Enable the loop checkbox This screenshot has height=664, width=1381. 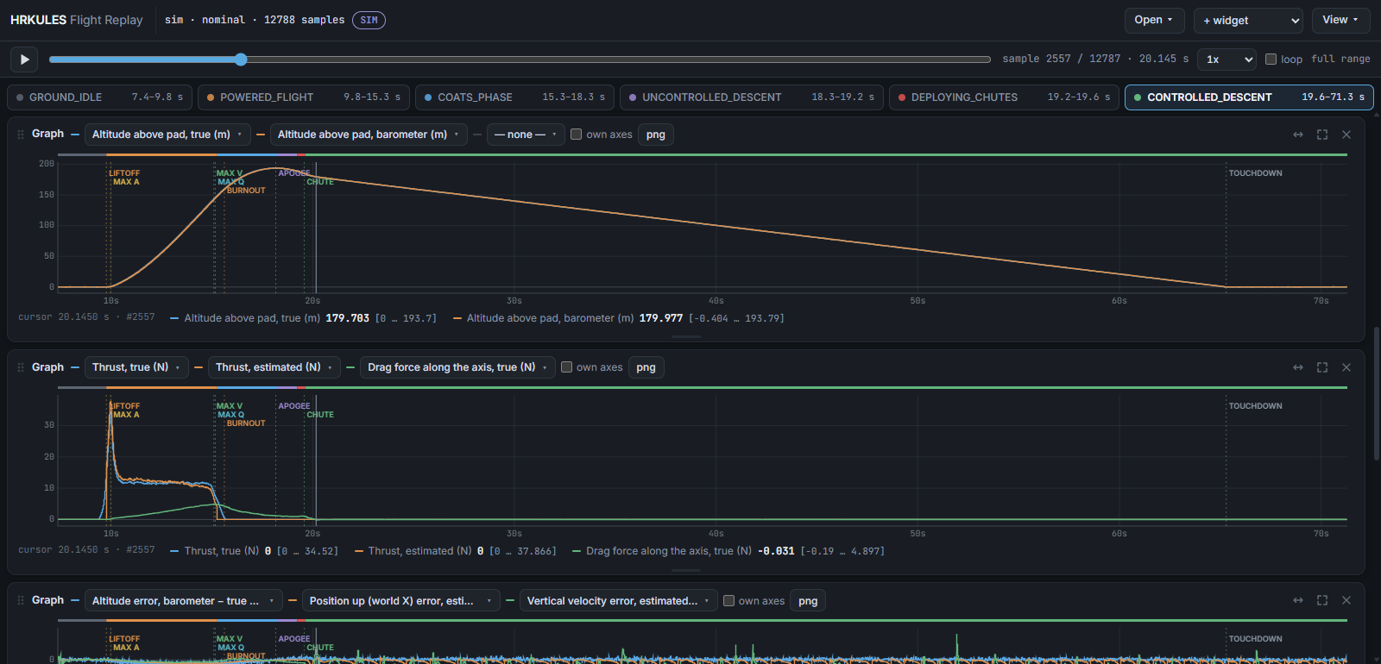(x=1271, y=60)
